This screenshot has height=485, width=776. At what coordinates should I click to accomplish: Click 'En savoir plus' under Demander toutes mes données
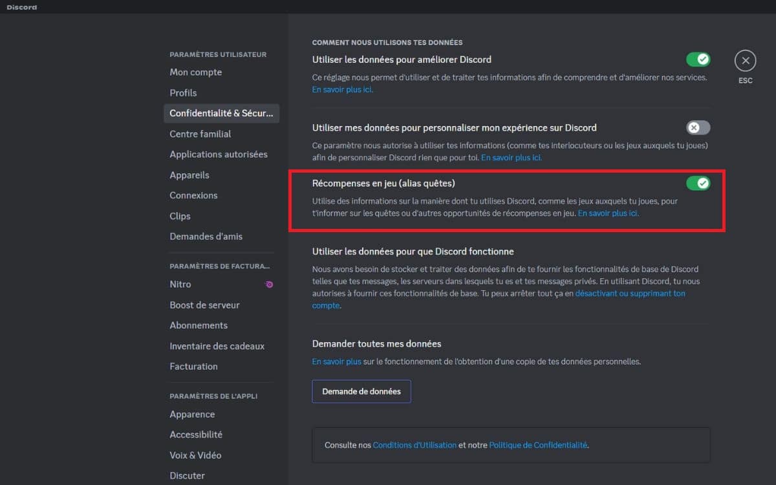[337, 361]
